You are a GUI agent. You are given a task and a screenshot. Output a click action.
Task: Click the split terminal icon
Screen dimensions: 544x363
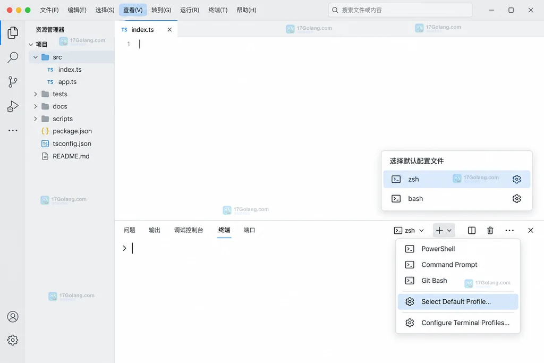[472, 231]
